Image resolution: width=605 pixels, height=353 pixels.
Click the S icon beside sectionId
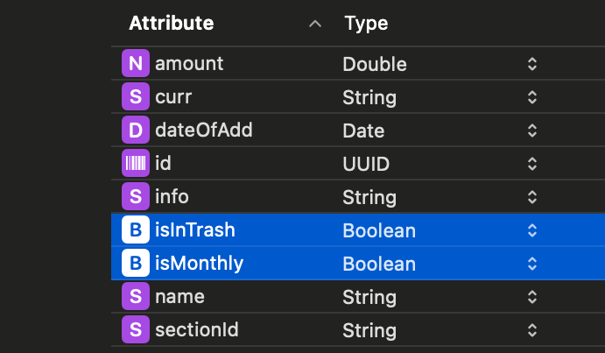click(135, 330)
